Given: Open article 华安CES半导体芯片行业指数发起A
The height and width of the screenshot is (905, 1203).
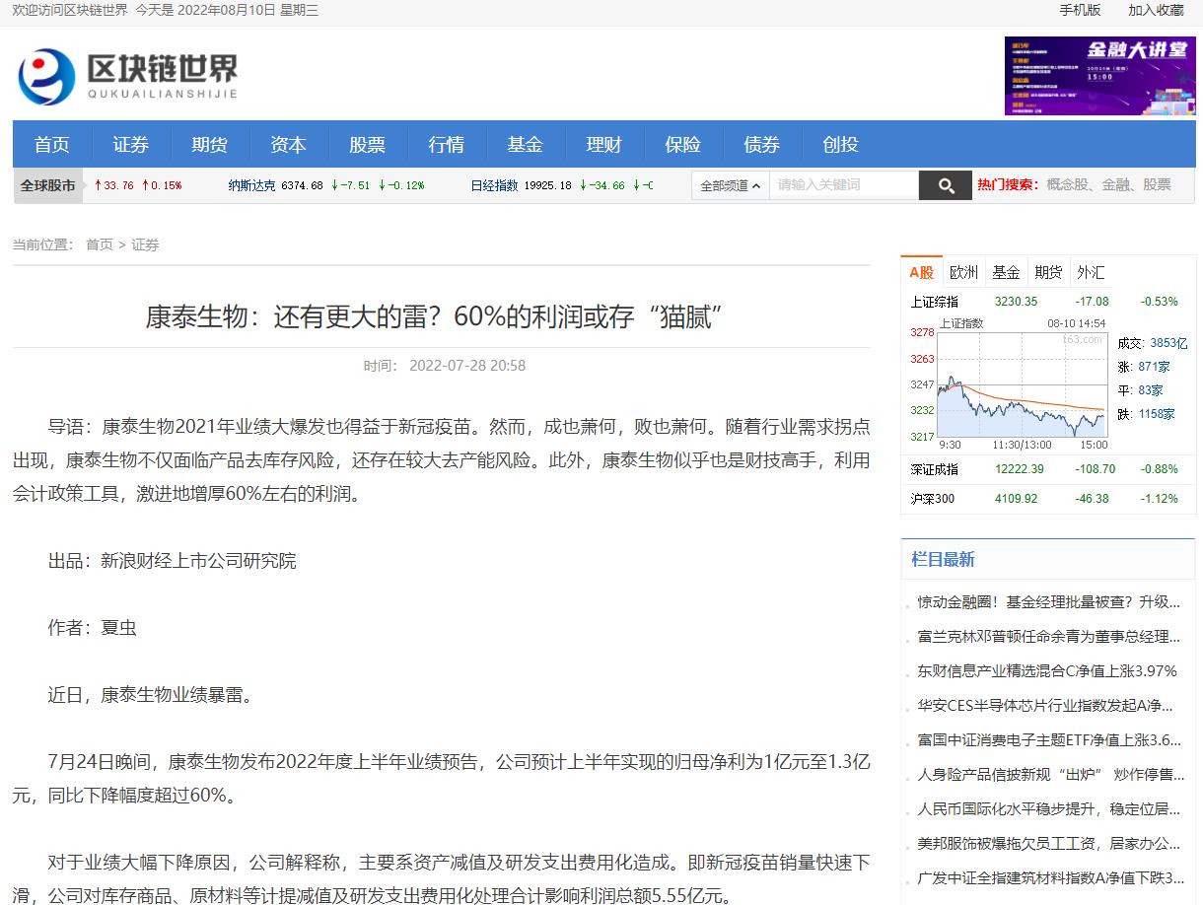Looking at the screenshot, I should (1046, 706).
